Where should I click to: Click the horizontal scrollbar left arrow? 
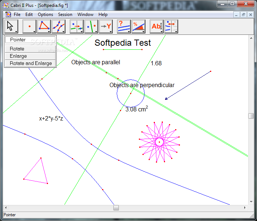[x=6, y=208]
